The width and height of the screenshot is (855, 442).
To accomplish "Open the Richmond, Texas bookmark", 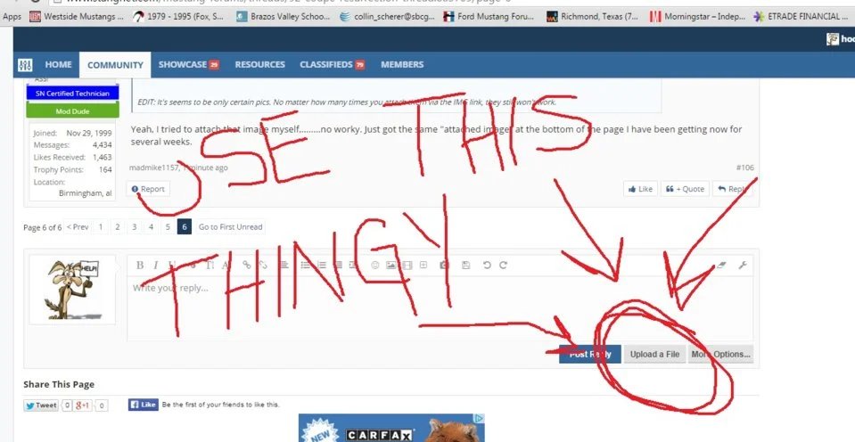I will [593, 16].
